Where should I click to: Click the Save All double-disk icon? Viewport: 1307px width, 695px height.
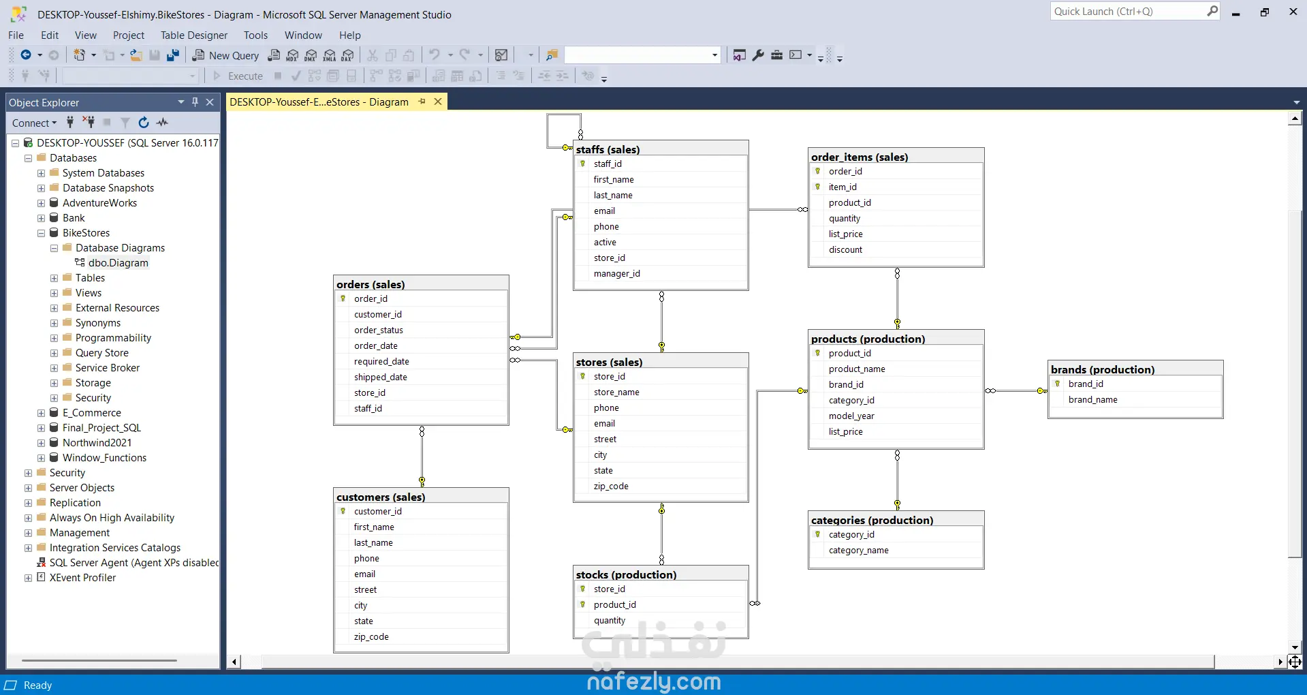(x=173, y=55)
